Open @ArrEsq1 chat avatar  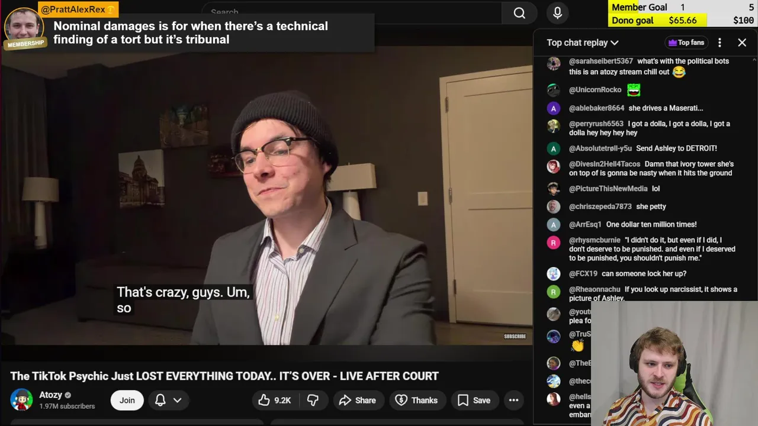click(x=553, y=224)
